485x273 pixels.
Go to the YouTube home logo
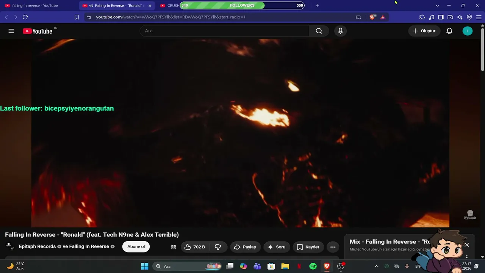click(x=37, y=31)
